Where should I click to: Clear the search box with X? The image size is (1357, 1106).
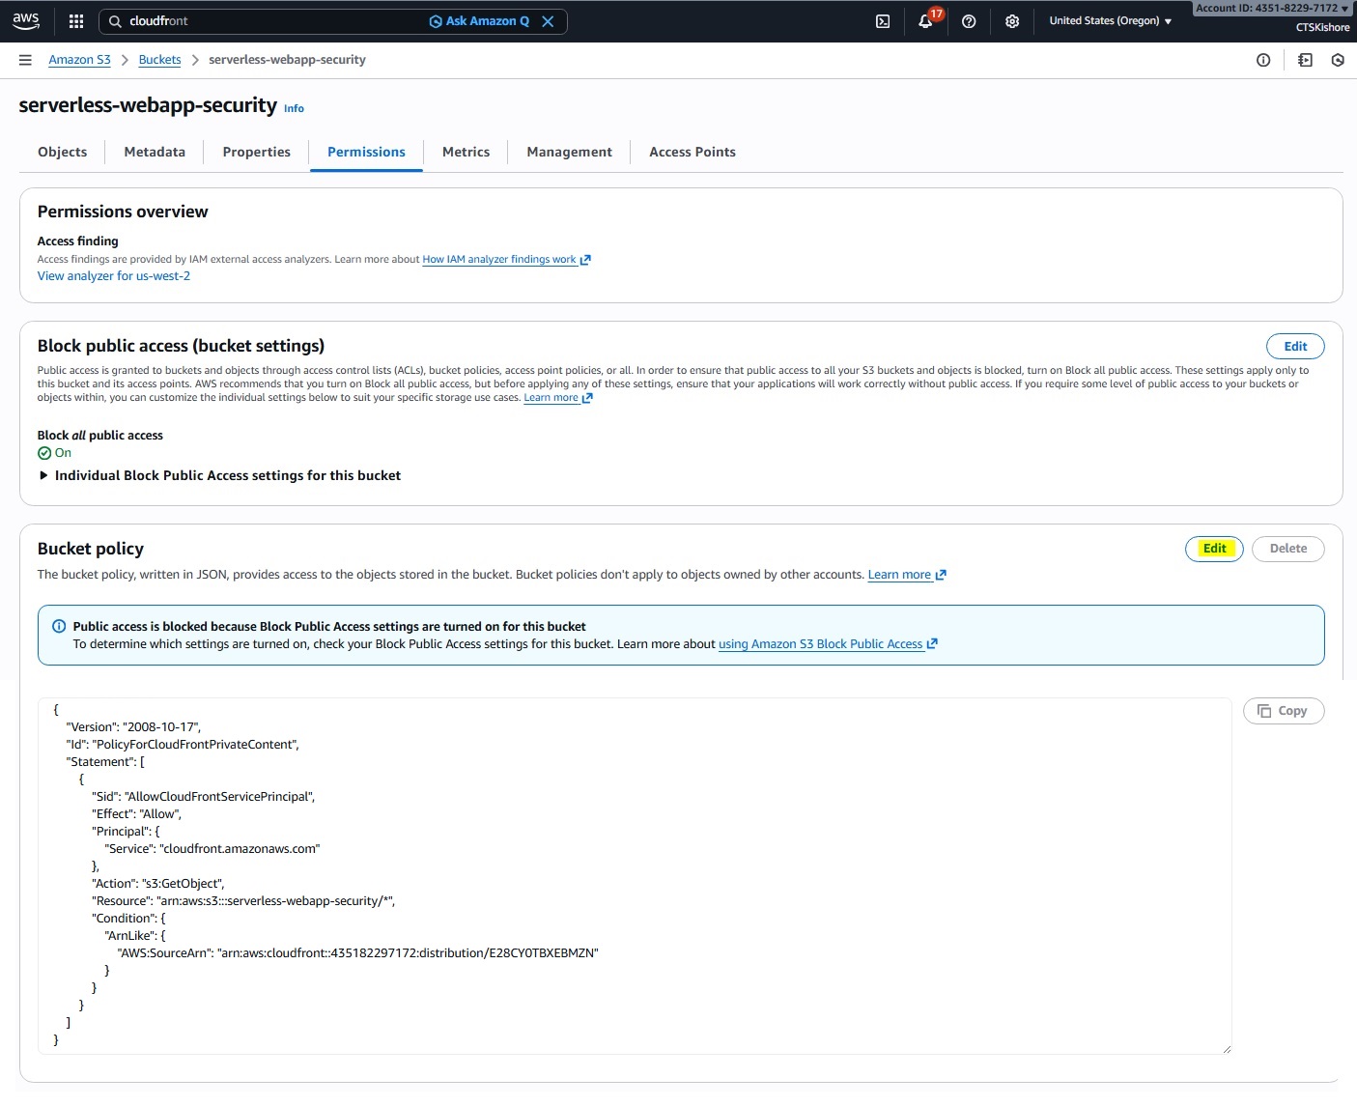548,21
